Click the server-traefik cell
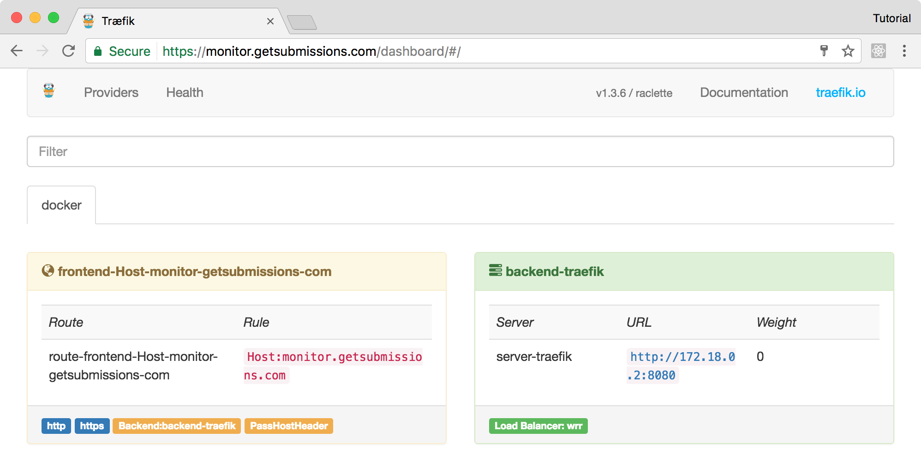 click(534, 356)
